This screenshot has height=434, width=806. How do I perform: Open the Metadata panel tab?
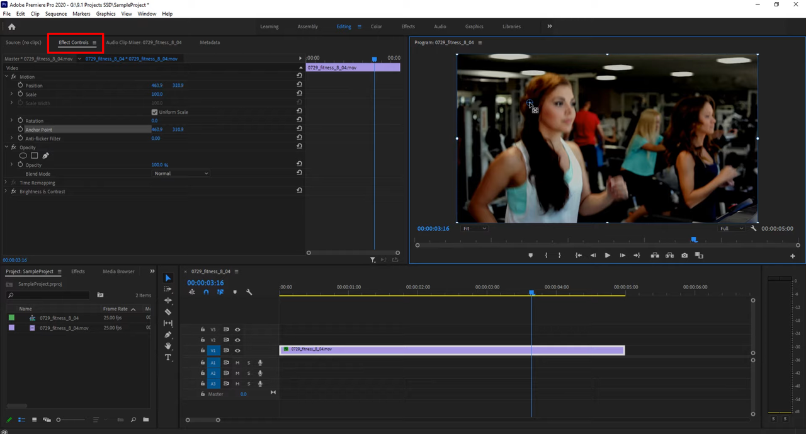(x=210, y=43)
